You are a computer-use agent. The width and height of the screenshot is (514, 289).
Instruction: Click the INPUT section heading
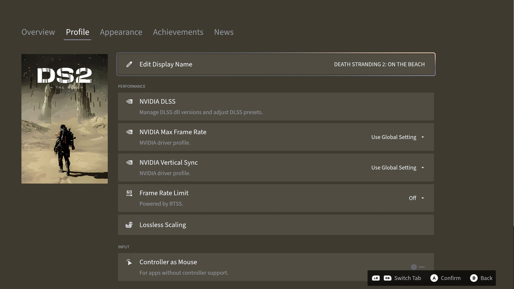click(124, 247)
